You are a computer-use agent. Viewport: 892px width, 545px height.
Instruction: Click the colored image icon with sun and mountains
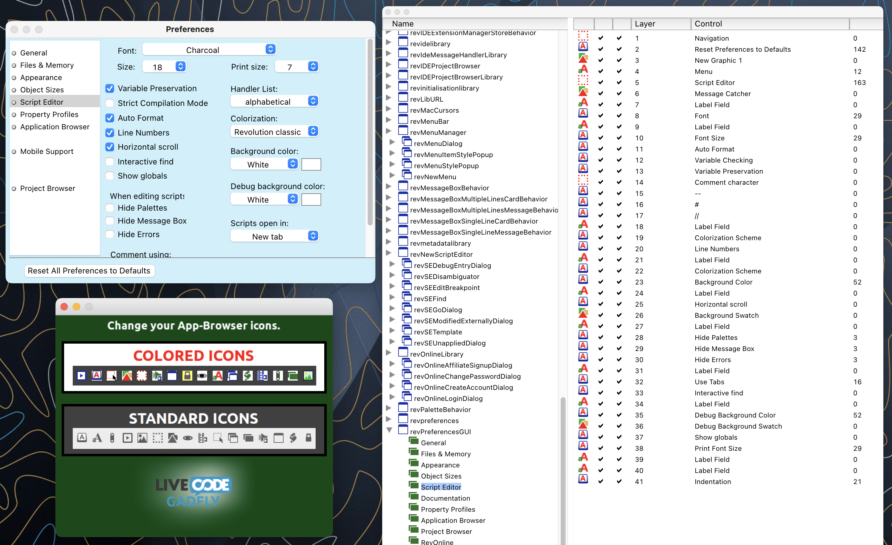[x=308, y=376]
